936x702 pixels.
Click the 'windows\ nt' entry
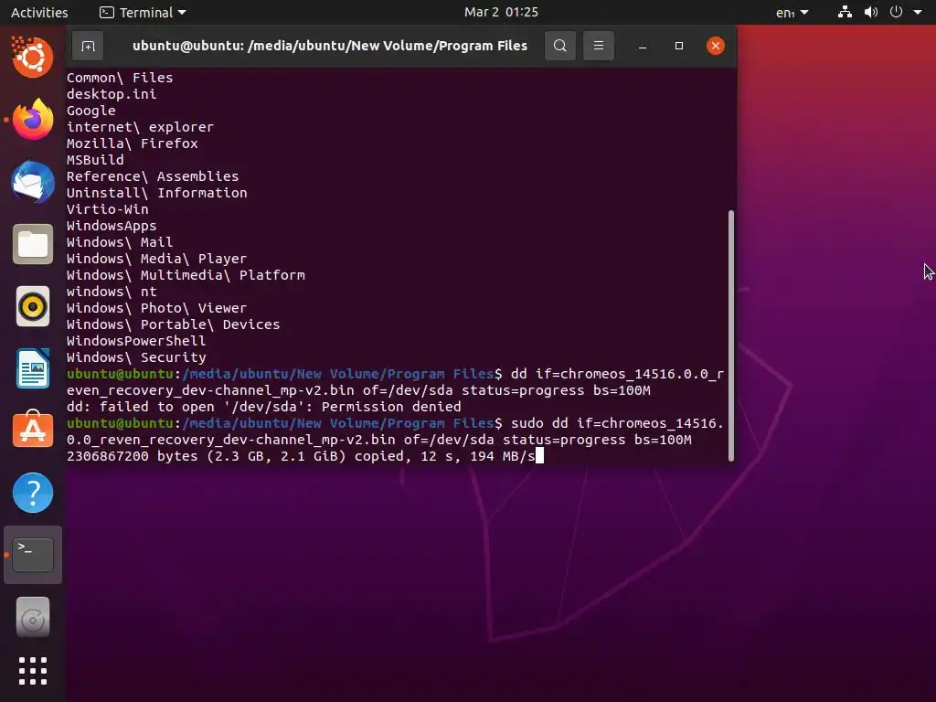(112, 292)
